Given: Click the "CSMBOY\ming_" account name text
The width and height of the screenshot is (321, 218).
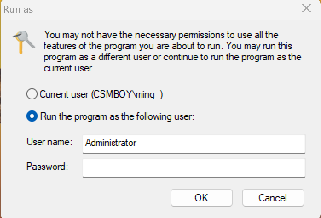Looking at the screenshot, I should pos(127,94).
